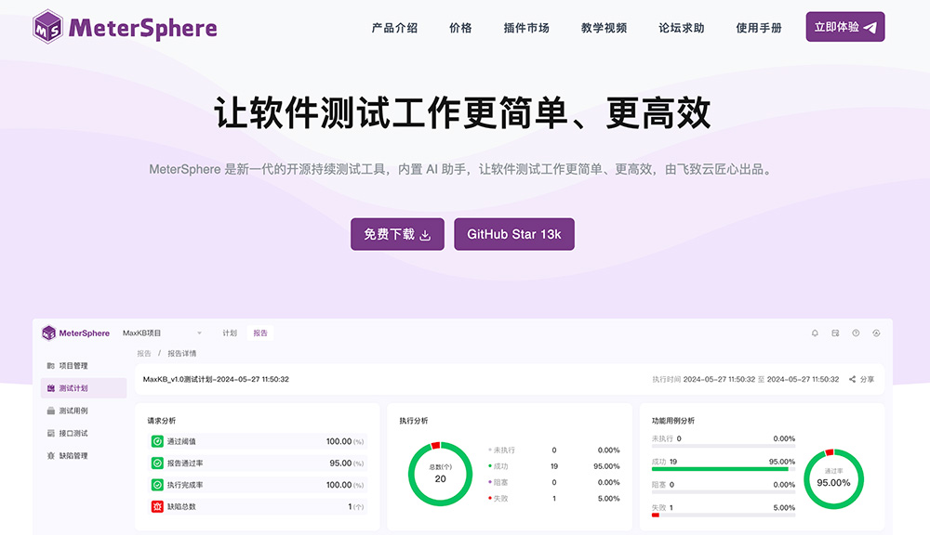Go to 插件市场 in navigation
930x535 pixels.
click(526, 28)
